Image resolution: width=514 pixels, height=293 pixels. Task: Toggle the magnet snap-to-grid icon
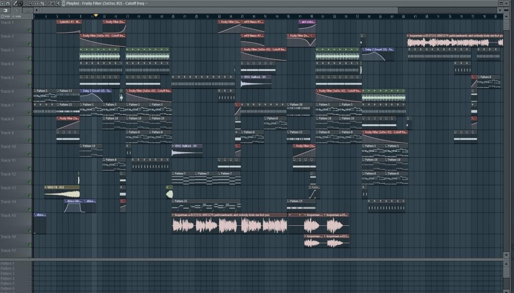click(x=9, y=3)
